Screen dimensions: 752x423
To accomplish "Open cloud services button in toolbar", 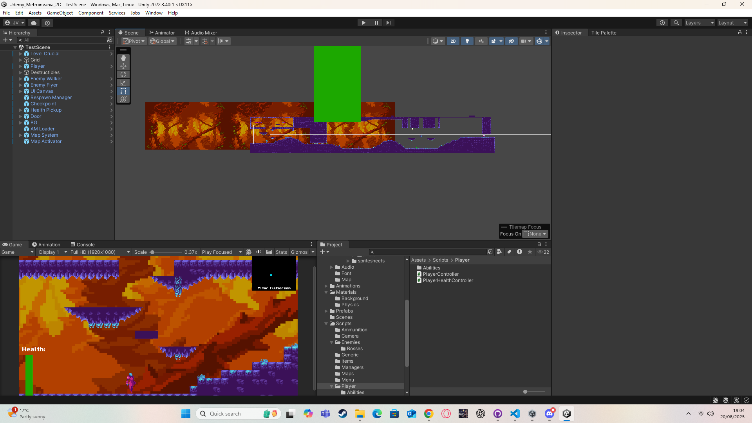I will pos(34,23).
